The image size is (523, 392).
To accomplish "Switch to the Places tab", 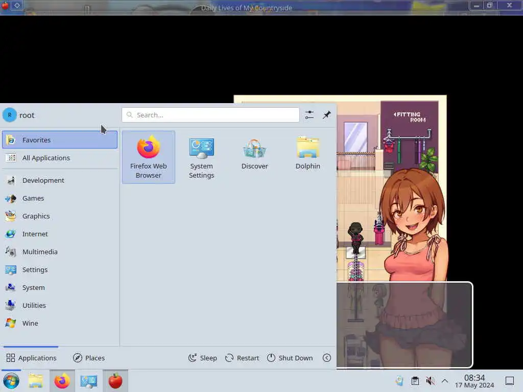I will [x=89, y=358].
